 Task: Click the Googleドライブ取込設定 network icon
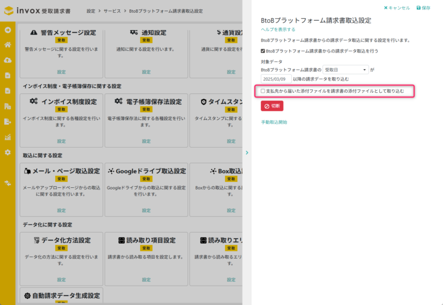pos(111,171)
